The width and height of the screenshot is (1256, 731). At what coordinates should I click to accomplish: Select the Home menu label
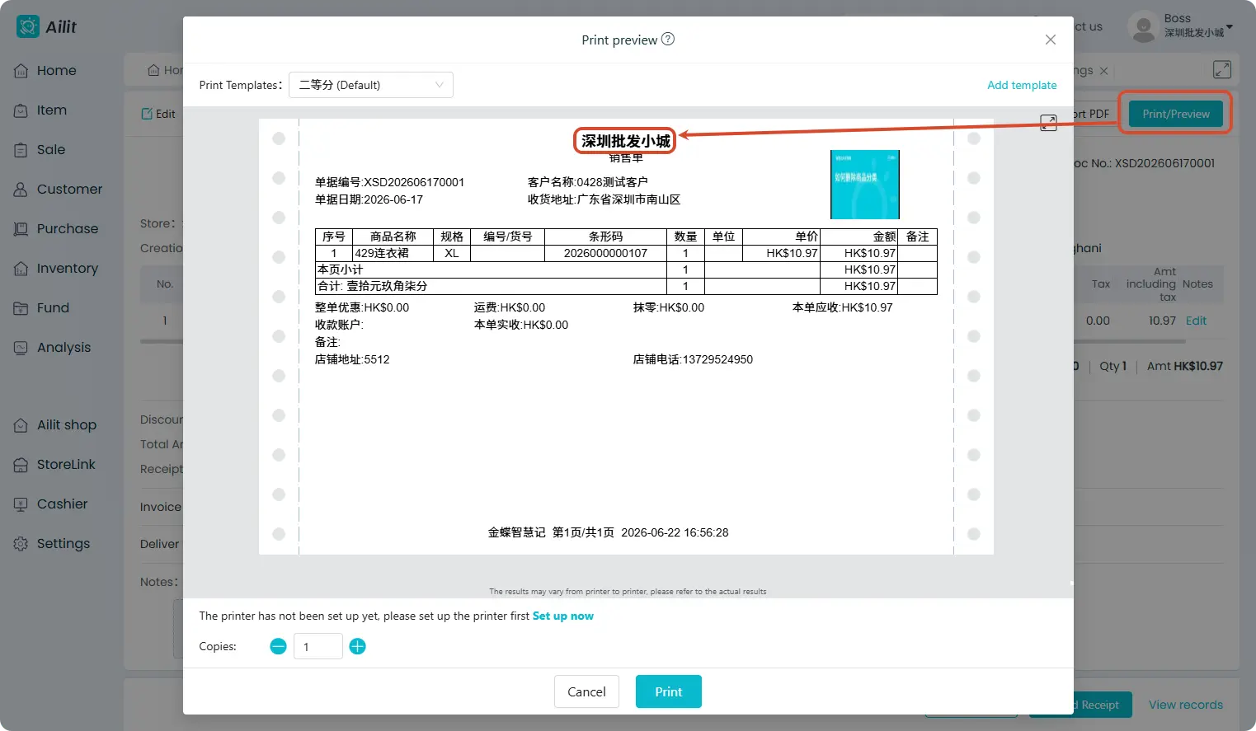pyautogui.click(x=57, y=71)
